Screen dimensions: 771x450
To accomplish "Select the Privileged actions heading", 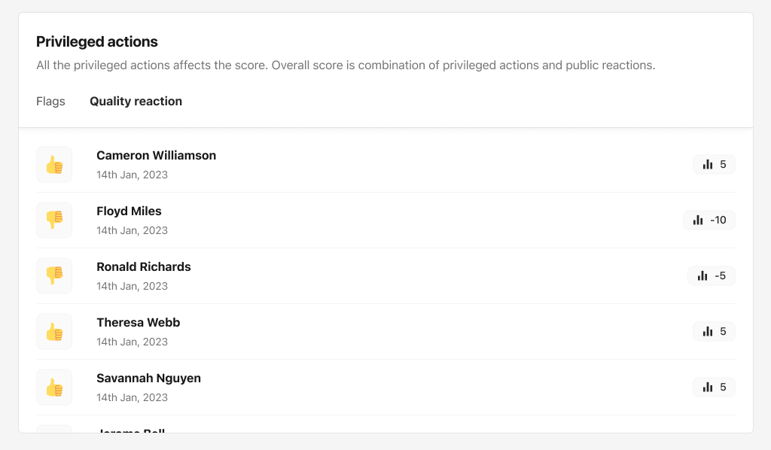I will (x=96, y=41).
